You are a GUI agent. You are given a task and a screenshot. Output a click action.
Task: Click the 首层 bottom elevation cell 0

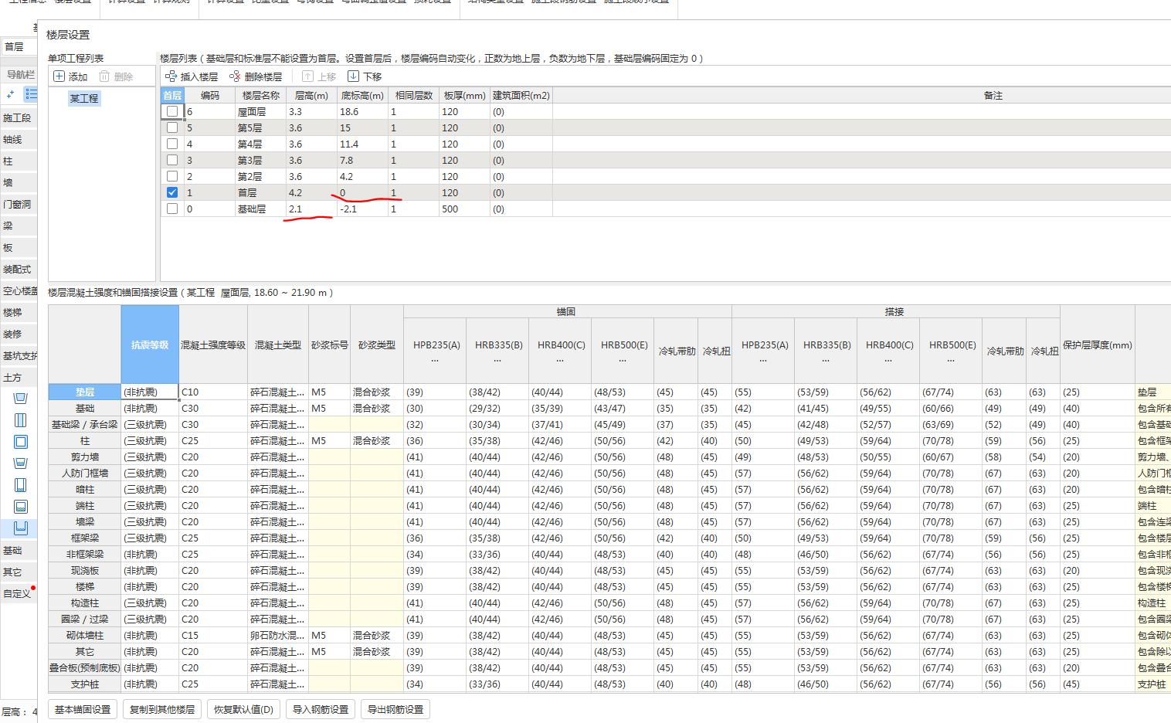361,192
